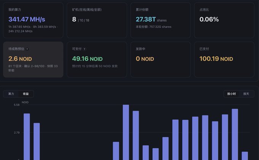Select 按小时 hourly view toggle
The width and height of the screenshot is (259, 160).
(x=232, y=94)
